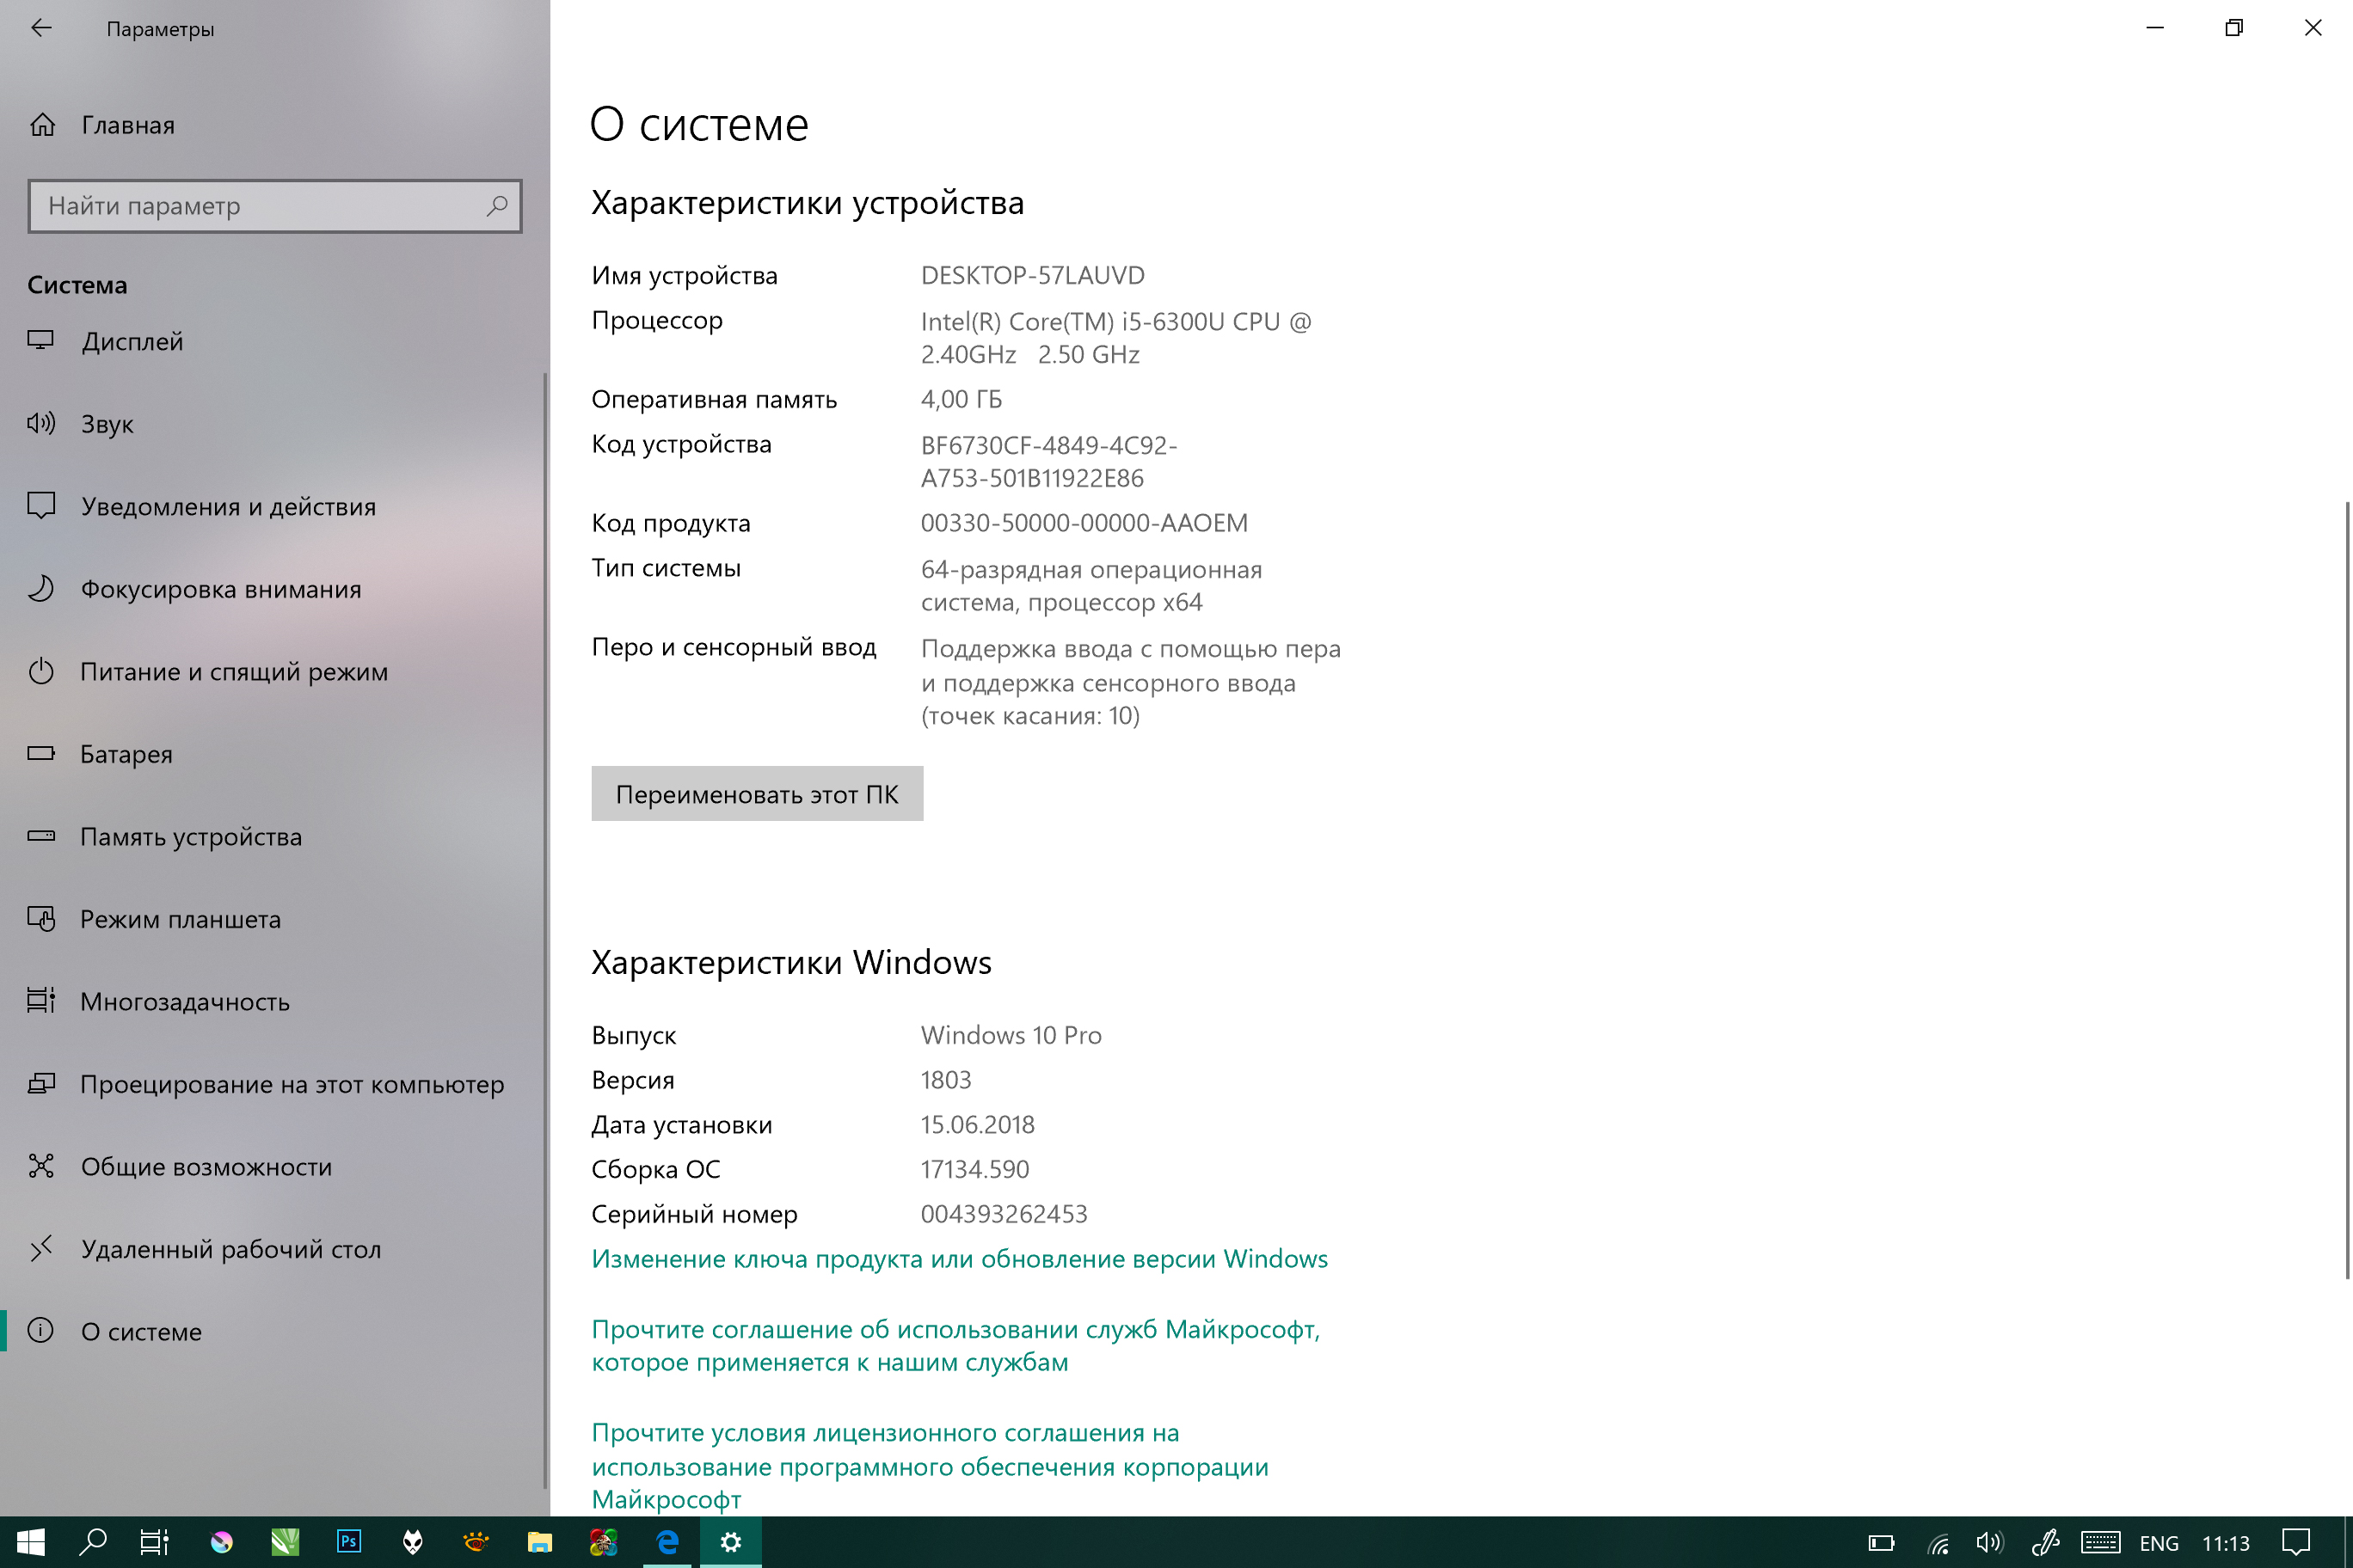Launch the colorful orbs game from the taskbar

click(x=603, y=1542)
